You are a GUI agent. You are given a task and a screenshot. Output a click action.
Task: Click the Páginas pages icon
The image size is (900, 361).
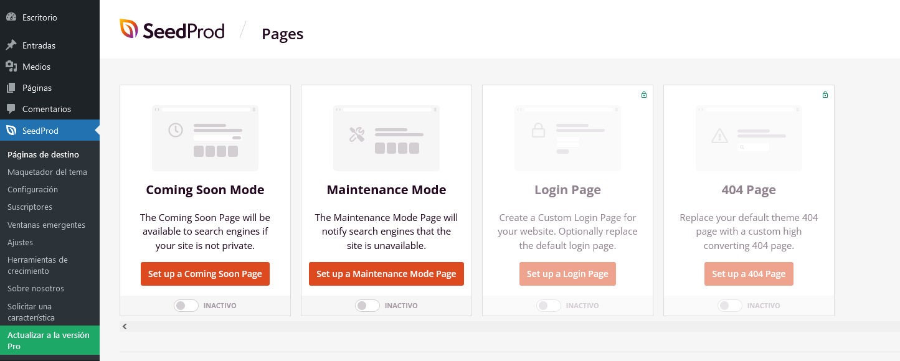click(x=11, y=88)
